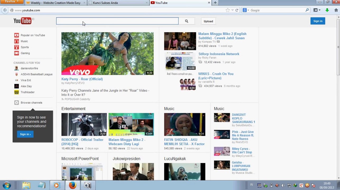Click the Geisha Lumpuhkan Ingatanku thumbnail

click(222, 165)
